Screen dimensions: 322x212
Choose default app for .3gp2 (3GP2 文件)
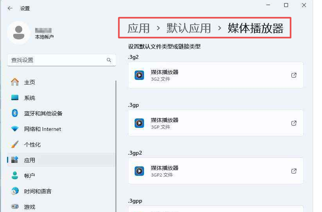click(215, 171)
